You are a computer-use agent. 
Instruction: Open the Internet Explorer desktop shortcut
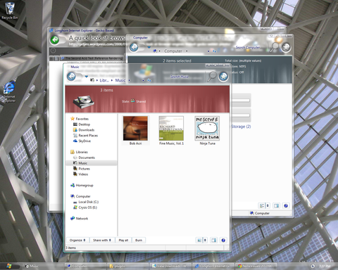click(x=9, y=92)
